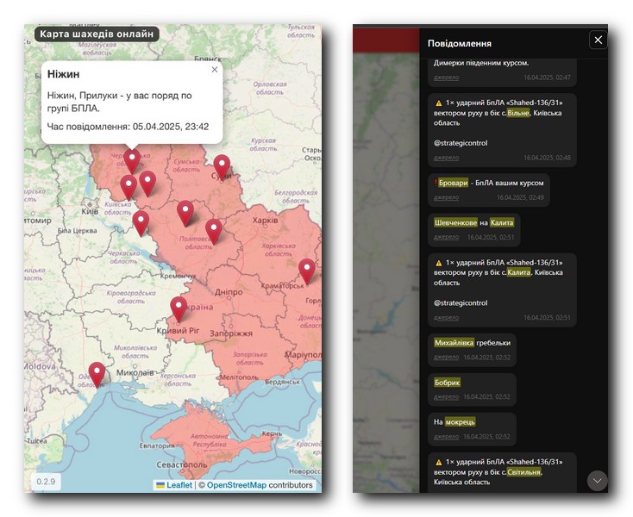Close the Повідомлення panel

(598, 40)
